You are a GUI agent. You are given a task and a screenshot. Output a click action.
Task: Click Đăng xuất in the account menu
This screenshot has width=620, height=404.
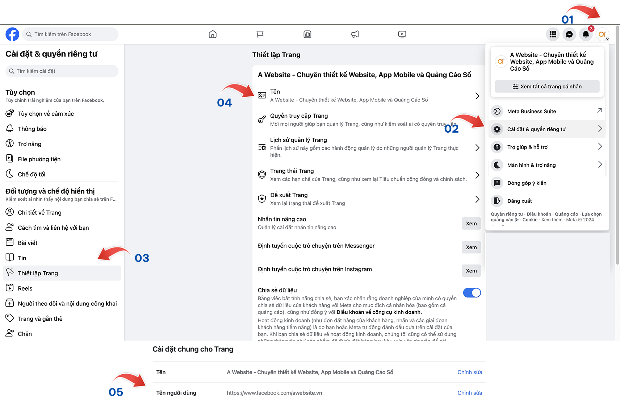(x=520, y=200)
